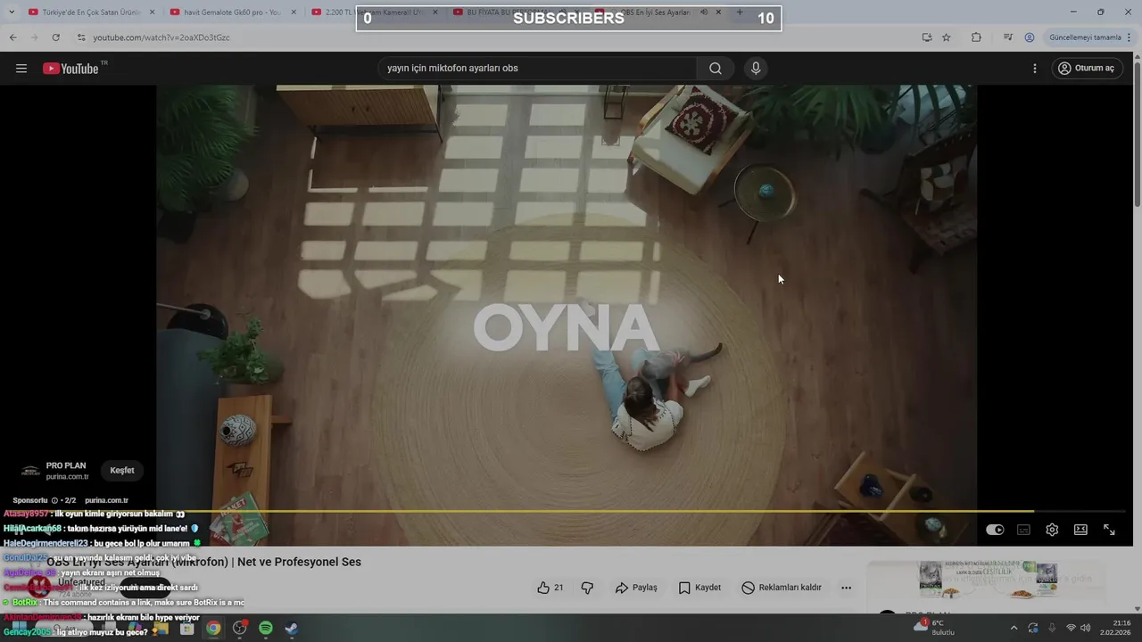Show hidden tray icons chevron

pyautogui.click(x=1014, y=628)
